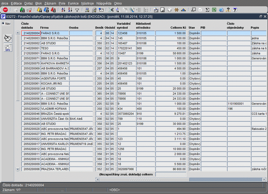Click the copy field icon beside scissors
This screenshot has width=268, height=194.
118,10
